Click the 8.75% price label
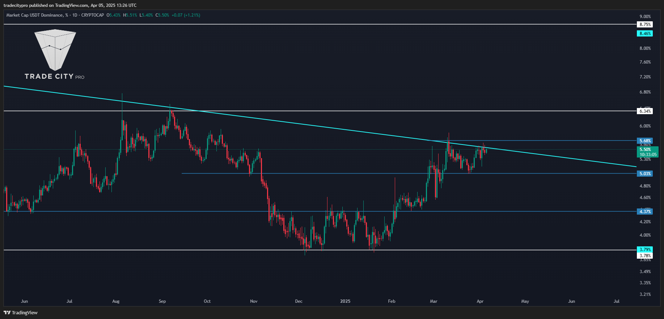The image size is (664, 319). (645, 25)
